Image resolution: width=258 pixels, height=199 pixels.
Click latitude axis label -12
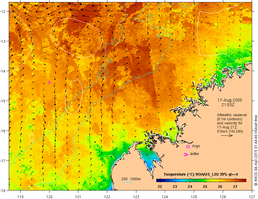3,11
